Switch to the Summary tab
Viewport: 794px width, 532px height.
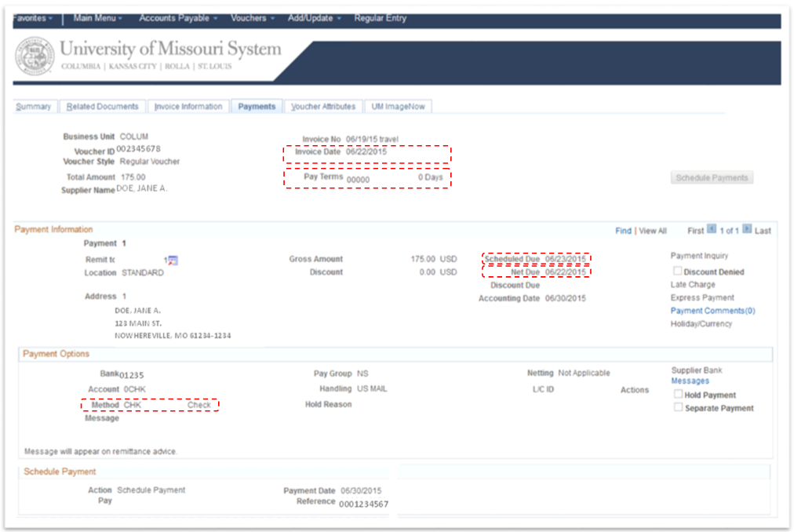(x=35, y=106)
